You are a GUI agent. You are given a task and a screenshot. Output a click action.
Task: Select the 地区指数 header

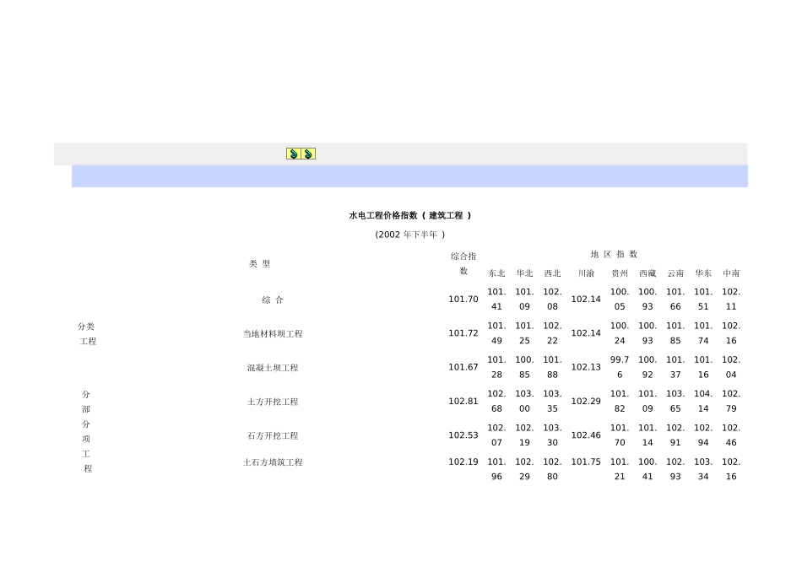click(x=614, y=254)
